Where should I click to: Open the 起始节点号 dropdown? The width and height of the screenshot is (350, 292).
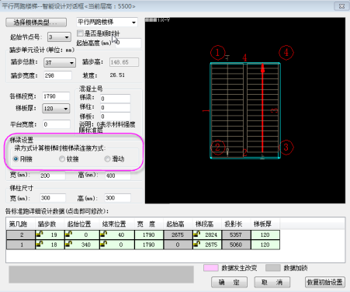(x=59, y=37)
